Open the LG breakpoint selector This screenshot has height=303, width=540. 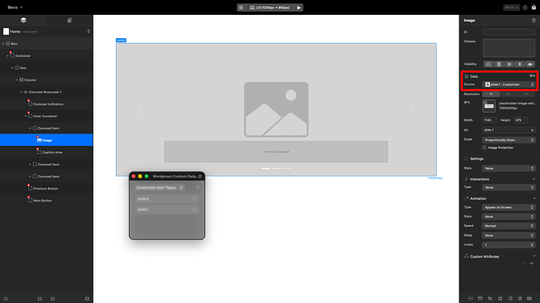tap(270, 7)
